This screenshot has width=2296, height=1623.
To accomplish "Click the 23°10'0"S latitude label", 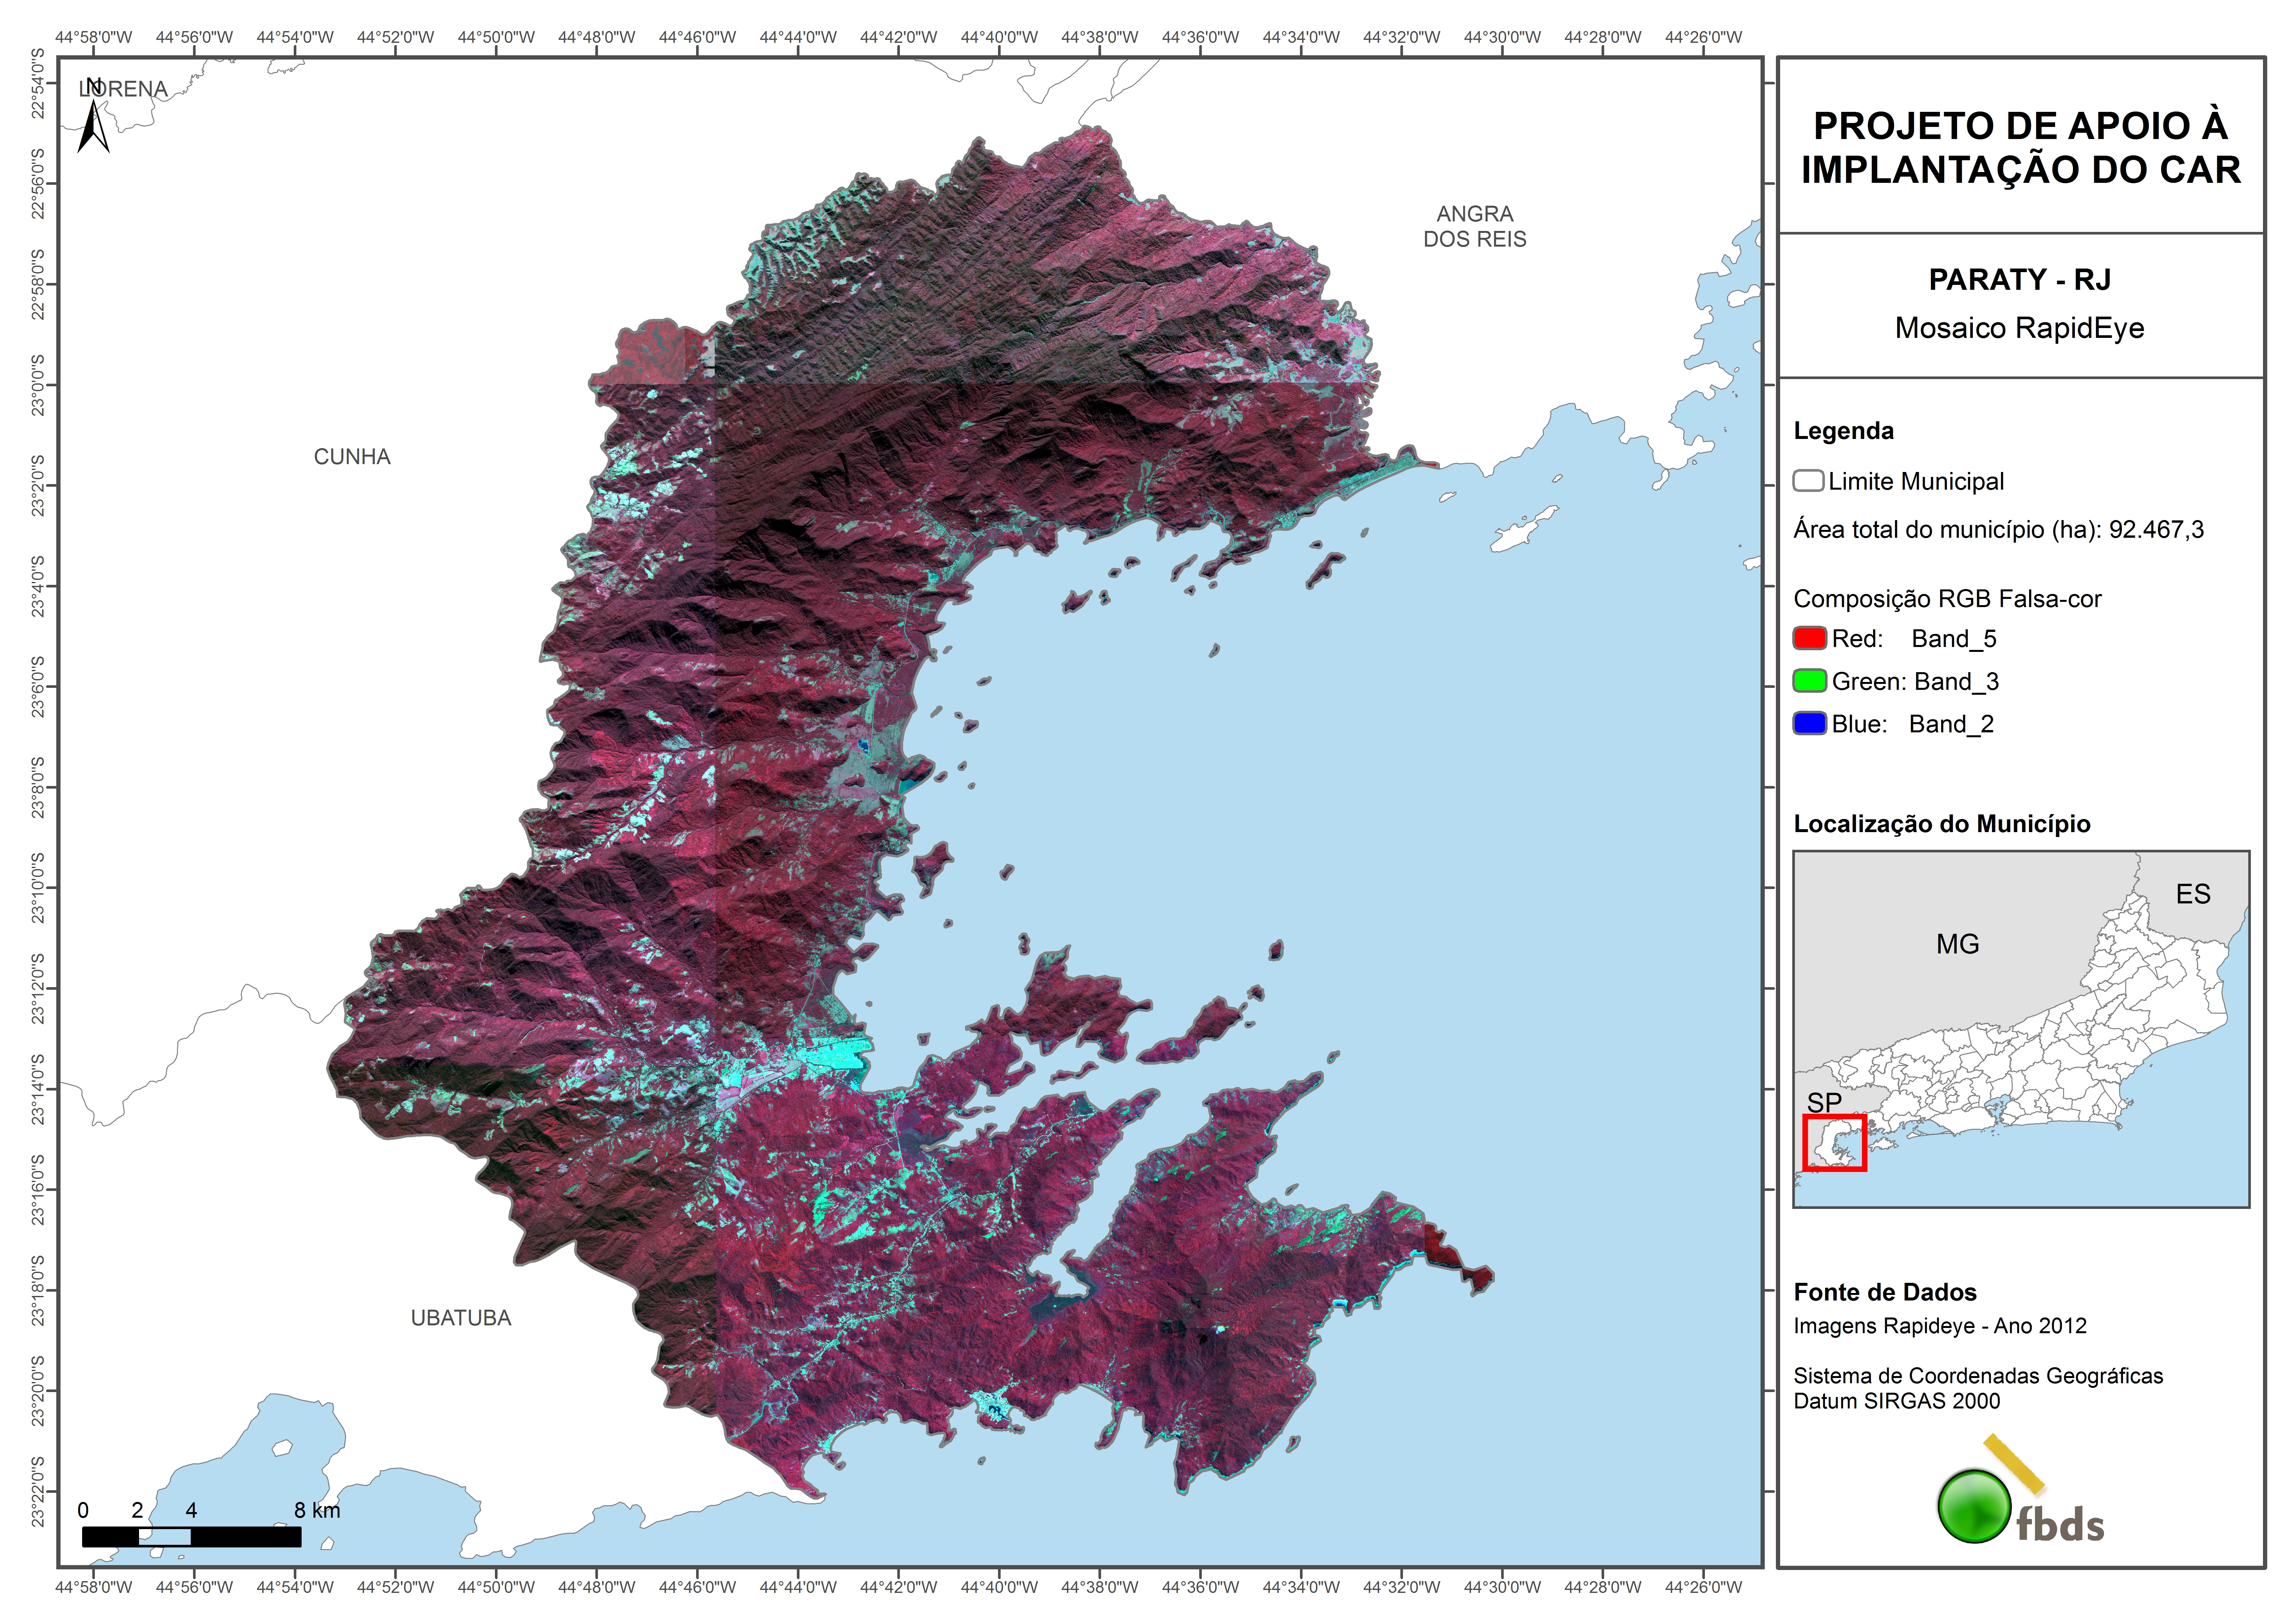I will coord(38,888).
